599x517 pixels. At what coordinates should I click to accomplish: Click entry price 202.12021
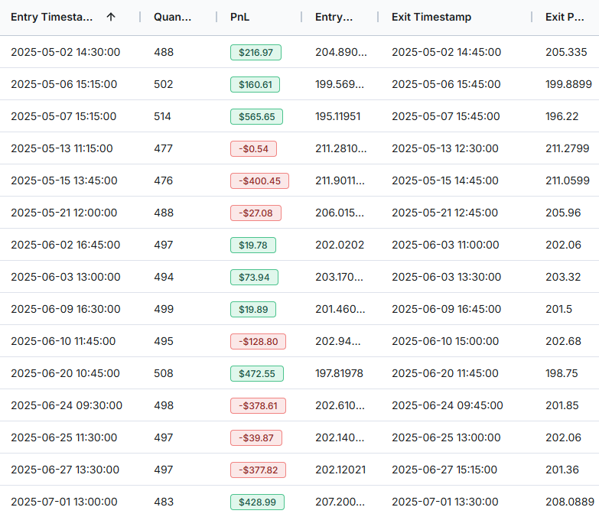pyautogui.click(x=340, y=469)
